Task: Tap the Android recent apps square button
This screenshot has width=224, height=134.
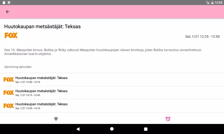Action: coord(146,129)
